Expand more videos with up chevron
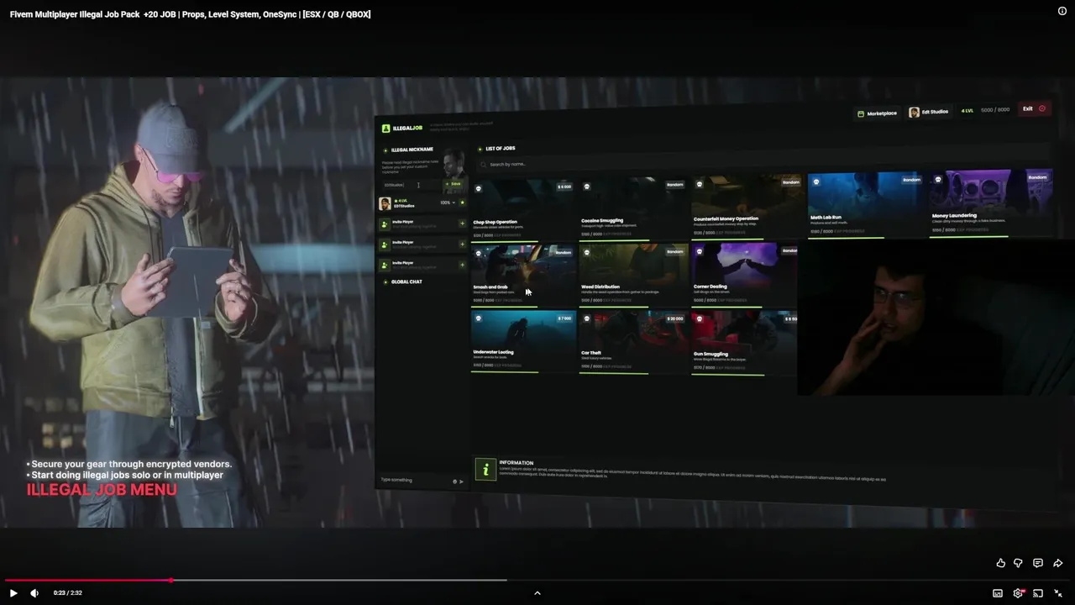Viewport: 1075px width, 605px height. [537, 593]
